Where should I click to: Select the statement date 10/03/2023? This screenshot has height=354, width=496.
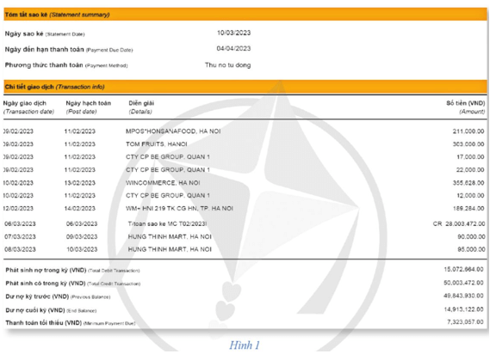pos(233,33)
